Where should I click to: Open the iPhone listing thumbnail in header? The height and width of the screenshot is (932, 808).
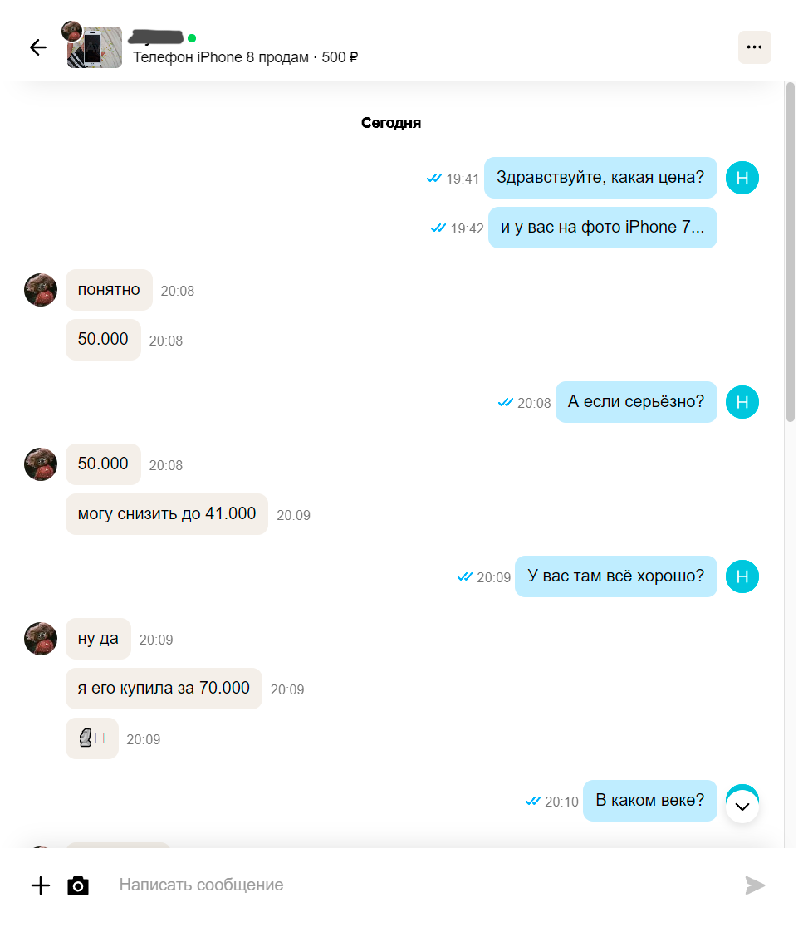(x=95, y=47)
